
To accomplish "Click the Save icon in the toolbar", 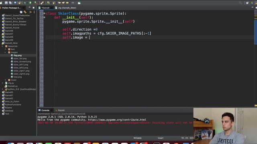I will coord(6,3).
